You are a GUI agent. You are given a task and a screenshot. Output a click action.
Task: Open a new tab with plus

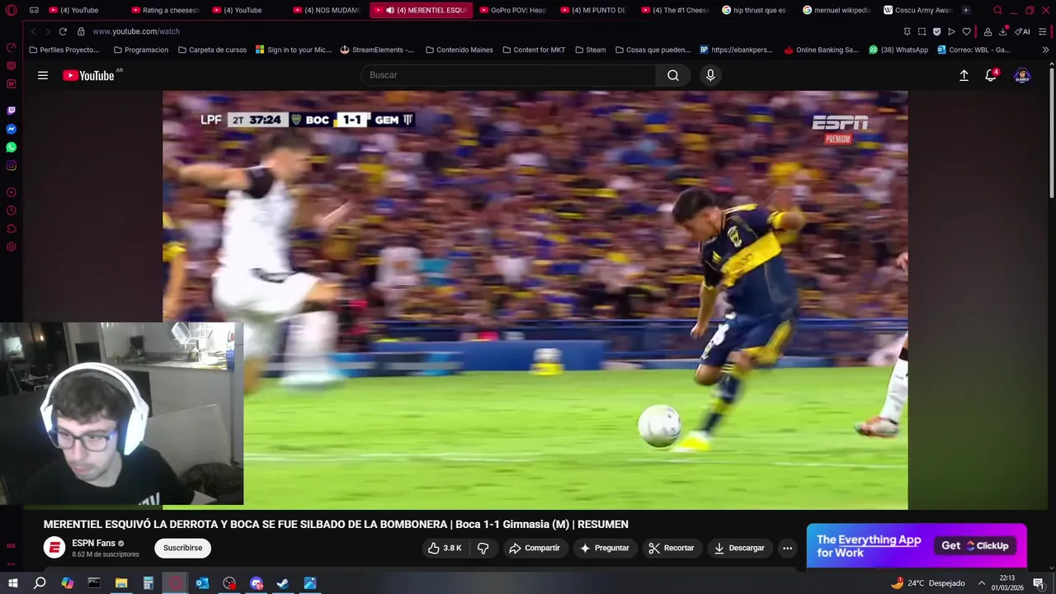tap(966, 10)
